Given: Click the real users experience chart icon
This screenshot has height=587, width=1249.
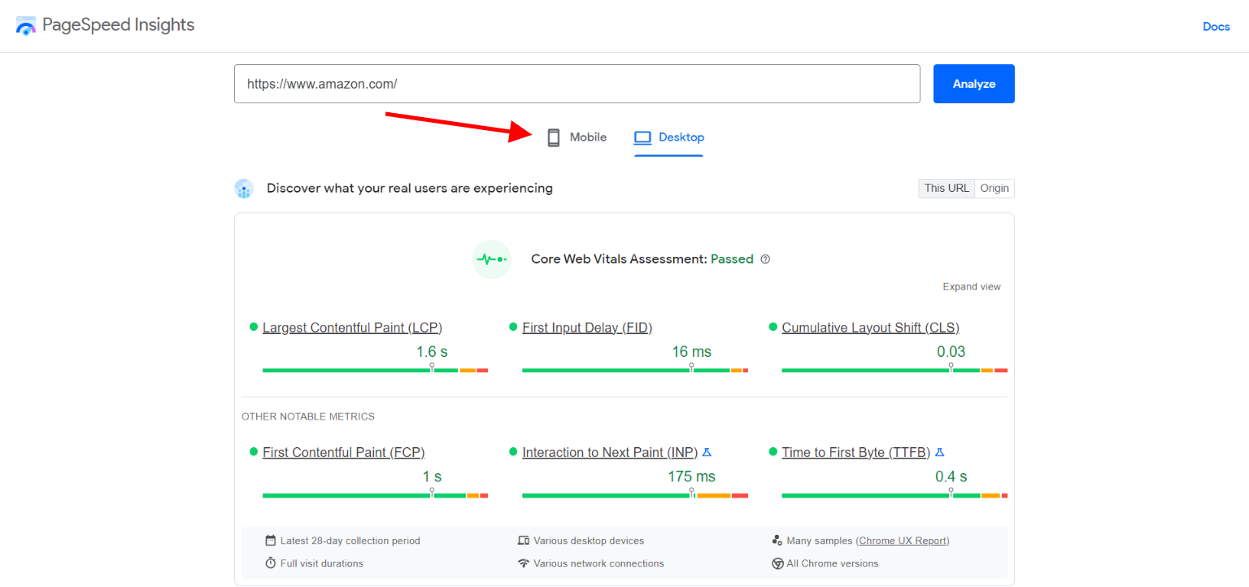Looking at the screenshot, I should coord(244,189).
